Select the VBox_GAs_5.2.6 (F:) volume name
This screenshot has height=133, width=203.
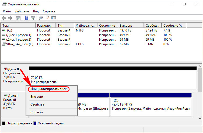click(x=20, y=44)
